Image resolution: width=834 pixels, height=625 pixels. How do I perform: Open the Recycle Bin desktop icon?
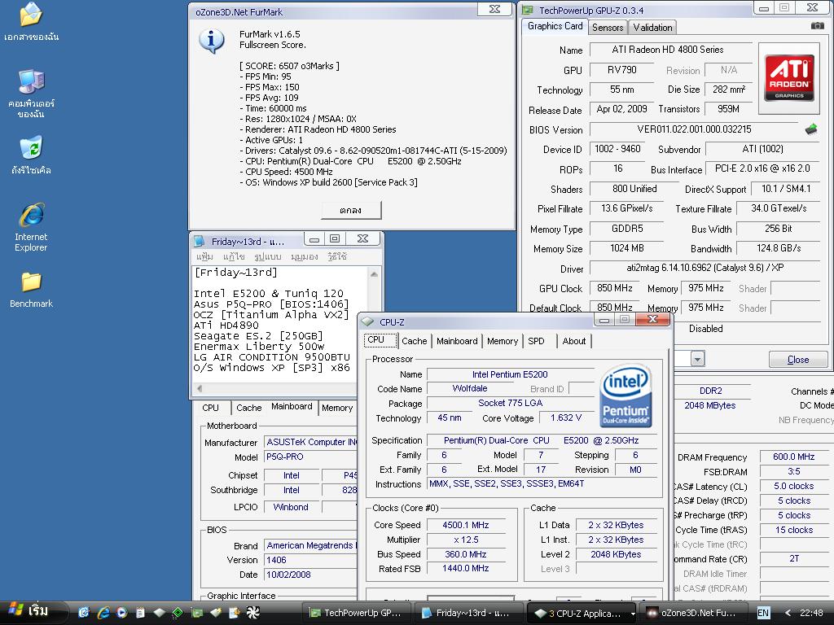[31, 148]
